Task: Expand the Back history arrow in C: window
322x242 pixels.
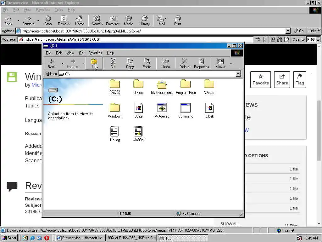Action: 62,63
